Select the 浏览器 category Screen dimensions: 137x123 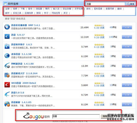tap(39, 9)
